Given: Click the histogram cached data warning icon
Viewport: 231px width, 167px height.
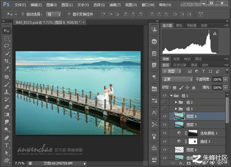Looking at the screenshot, I should 215,34.
